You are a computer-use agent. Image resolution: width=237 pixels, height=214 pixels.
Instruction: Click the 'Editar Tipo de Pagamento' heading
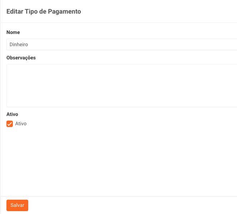pyautogui.click(x=44, y=11)
